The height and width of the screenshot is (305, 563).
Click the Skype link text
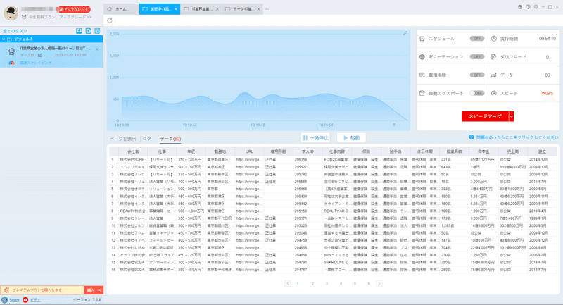coord(14,300)
